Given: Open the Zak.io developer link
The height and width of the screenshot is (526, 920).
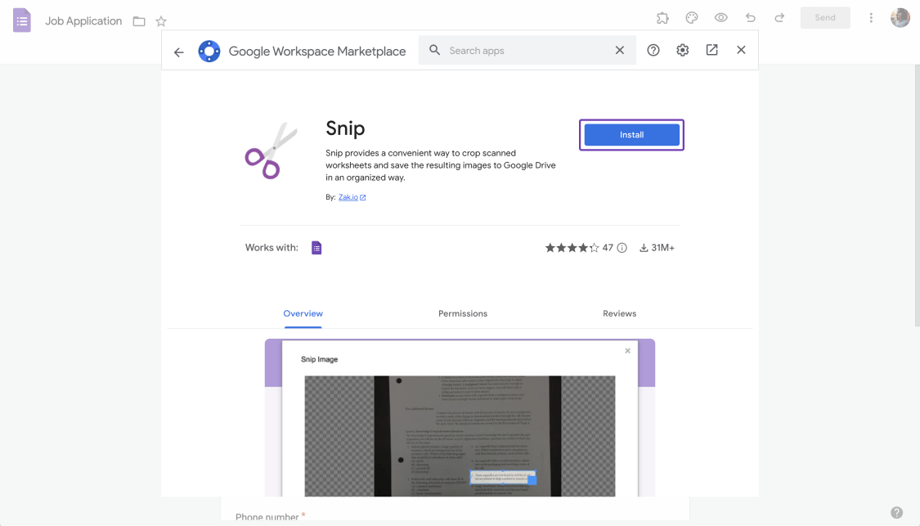Looking at the screenshot, I should (349, 196).
